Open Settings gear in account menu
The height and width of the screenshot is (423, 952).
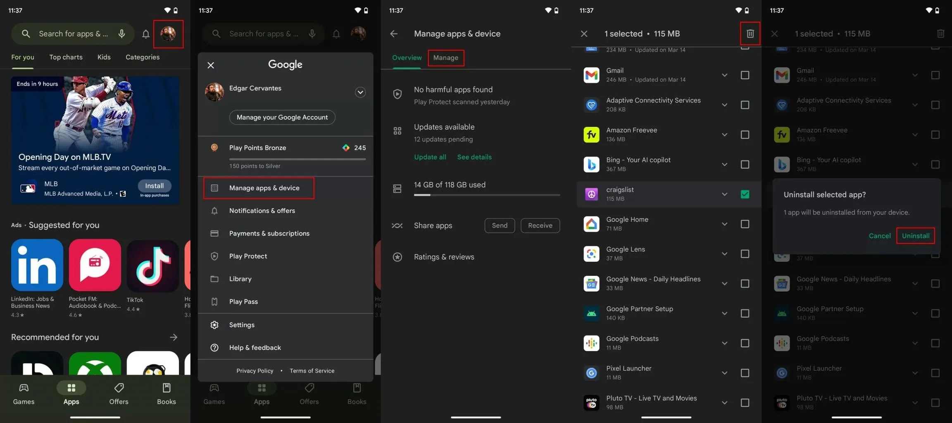[x=214, y=325]
